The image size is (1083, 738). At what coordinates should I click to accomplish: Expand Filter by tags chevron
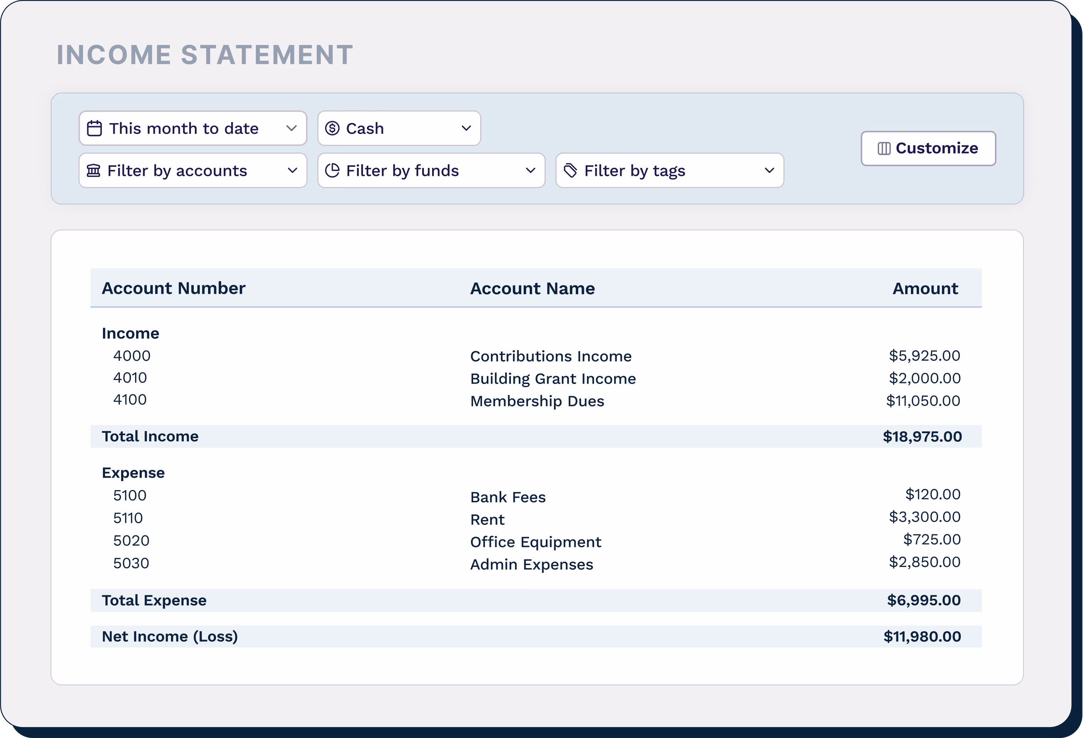[769, 171]
